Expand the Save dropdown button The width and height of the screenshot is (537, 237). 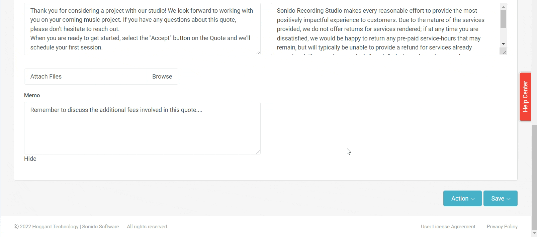pyautogui.click(x=500, y=199)
